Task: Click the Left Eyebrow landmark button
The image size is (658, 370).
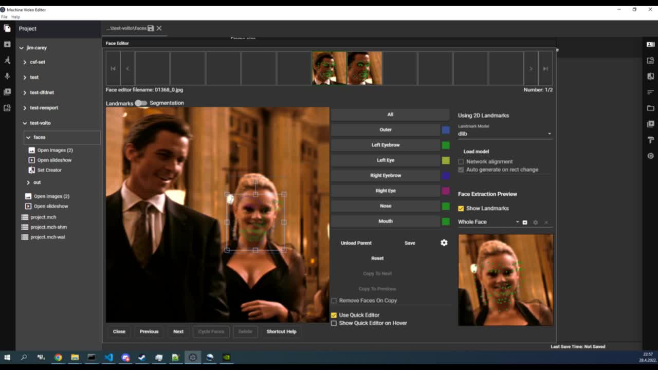Action: 386,145
